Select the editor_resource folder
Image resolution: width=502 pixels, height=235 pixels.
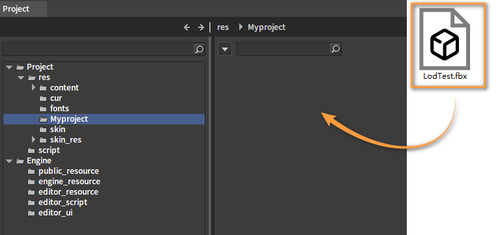coord(68,192)
